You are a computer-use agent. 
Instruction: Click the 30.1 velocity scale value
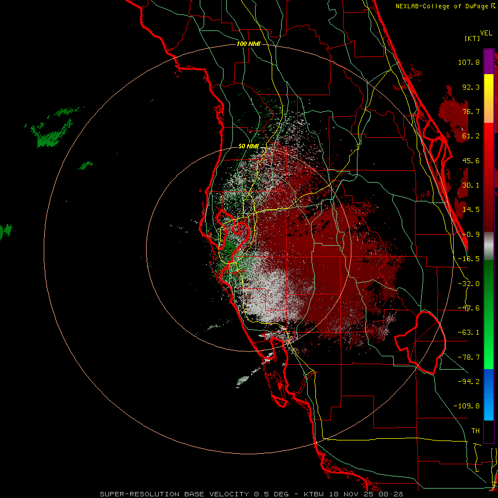471,185
